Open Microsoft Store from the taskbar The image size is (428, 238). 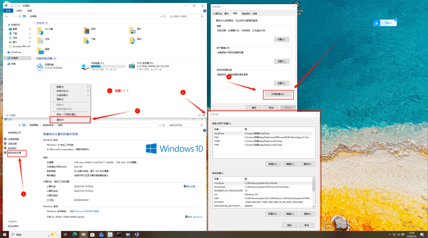point(92,235)
